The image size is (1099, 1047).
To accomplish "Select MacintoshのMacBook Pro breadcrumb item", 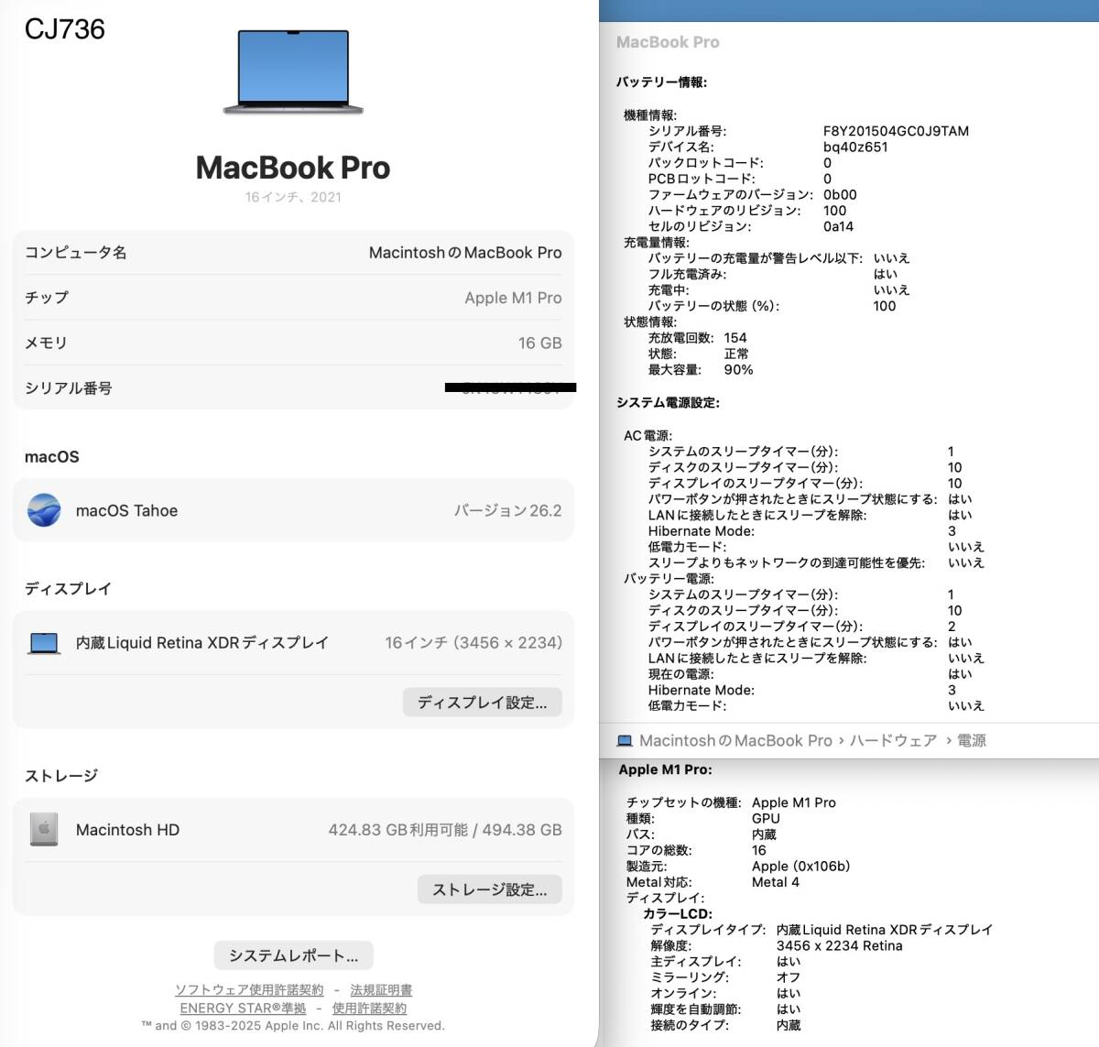I will (735, 740).
